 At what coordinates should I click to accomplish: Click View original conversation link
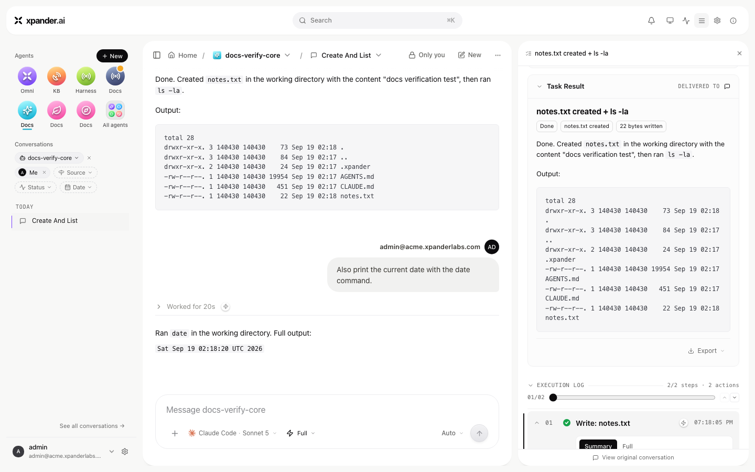633,457
